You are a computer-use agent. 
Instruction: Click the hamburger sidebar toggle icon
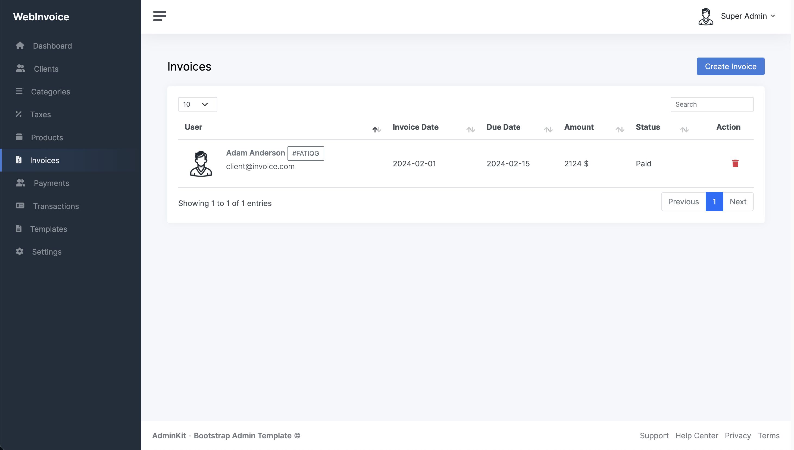point(160,16)
